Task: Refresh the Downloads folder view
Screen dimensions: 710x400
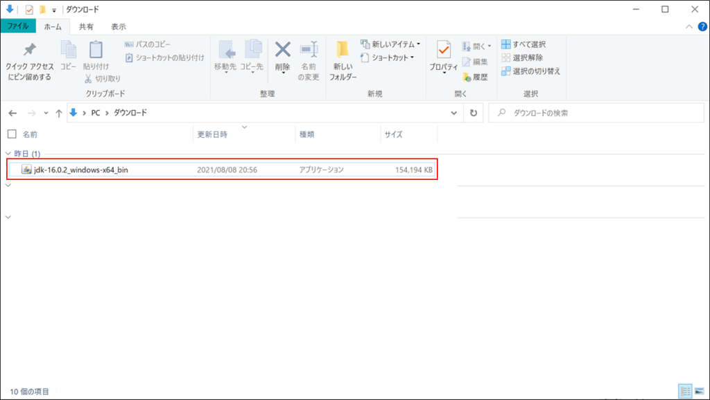Action: tap(474, 113)
